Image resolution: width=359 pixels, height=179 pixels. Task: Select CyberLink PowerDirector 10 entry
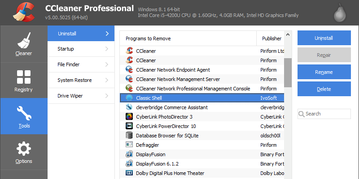pyautogui.click(x=202, y=126)
